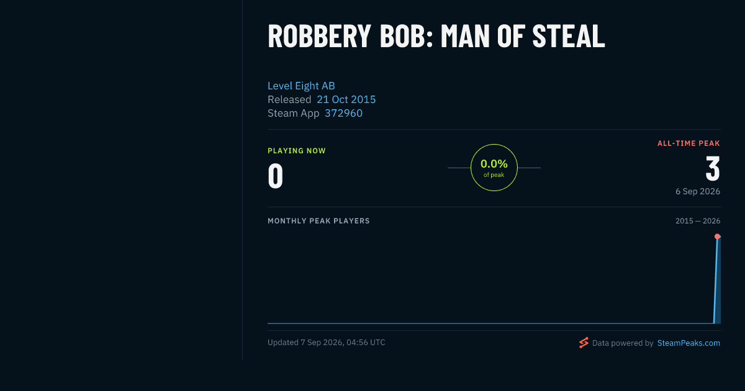Click the All-Time Peak label
Viewport: 745px width, 391px height.
click(689, 143)
